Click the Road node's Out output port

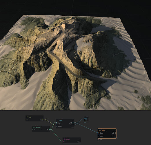click(x=73, y=122)
